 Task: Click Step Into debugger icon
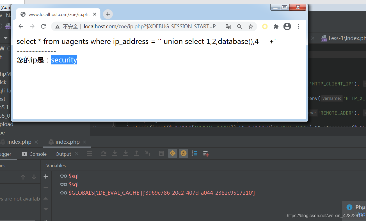(115, 153)
